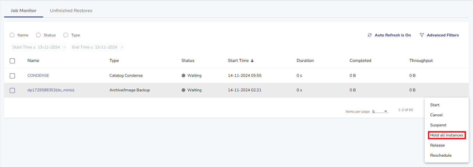Viewport: 473px width, 167px height.
Task: Sort by the Duration column header
Action: (x=305, y=61)
